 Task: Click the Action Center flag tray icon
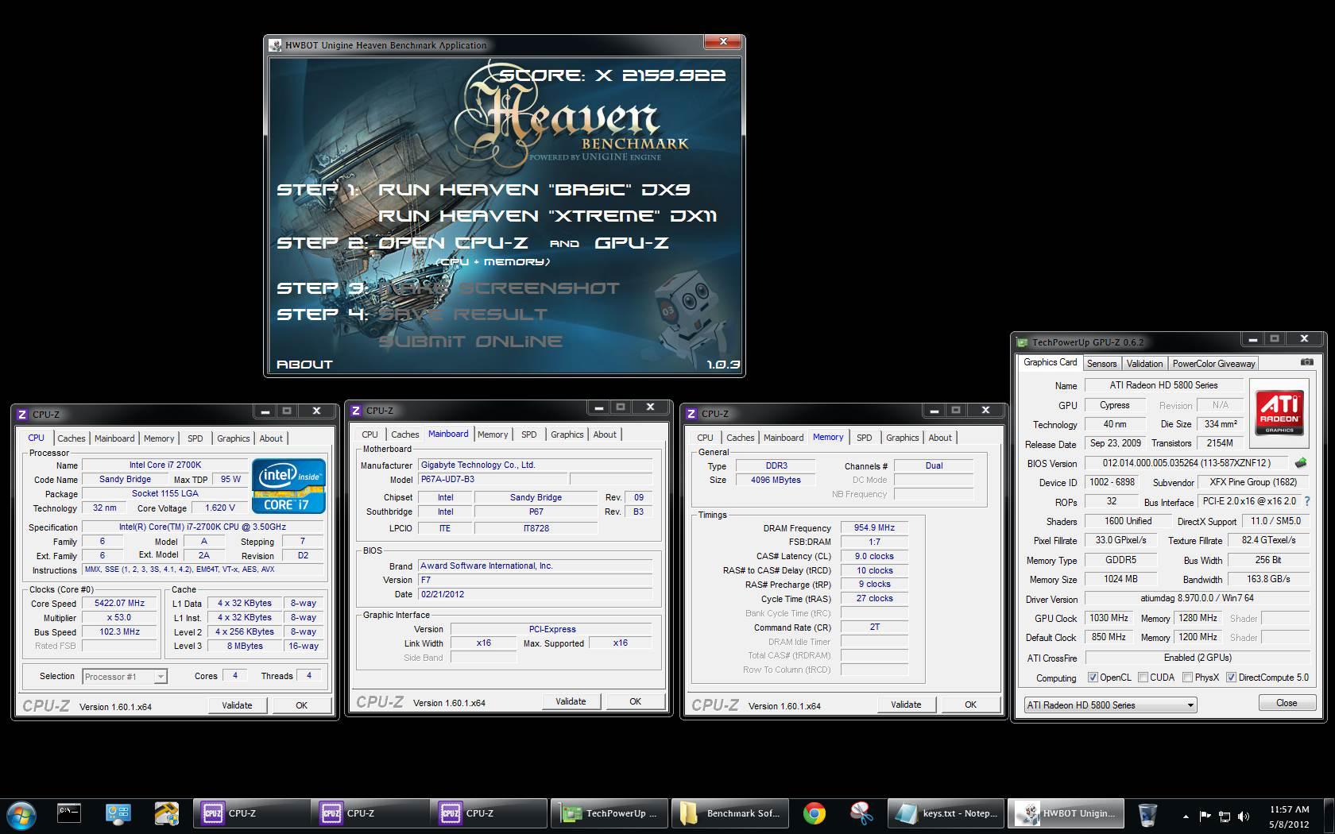click(1205, 816)
